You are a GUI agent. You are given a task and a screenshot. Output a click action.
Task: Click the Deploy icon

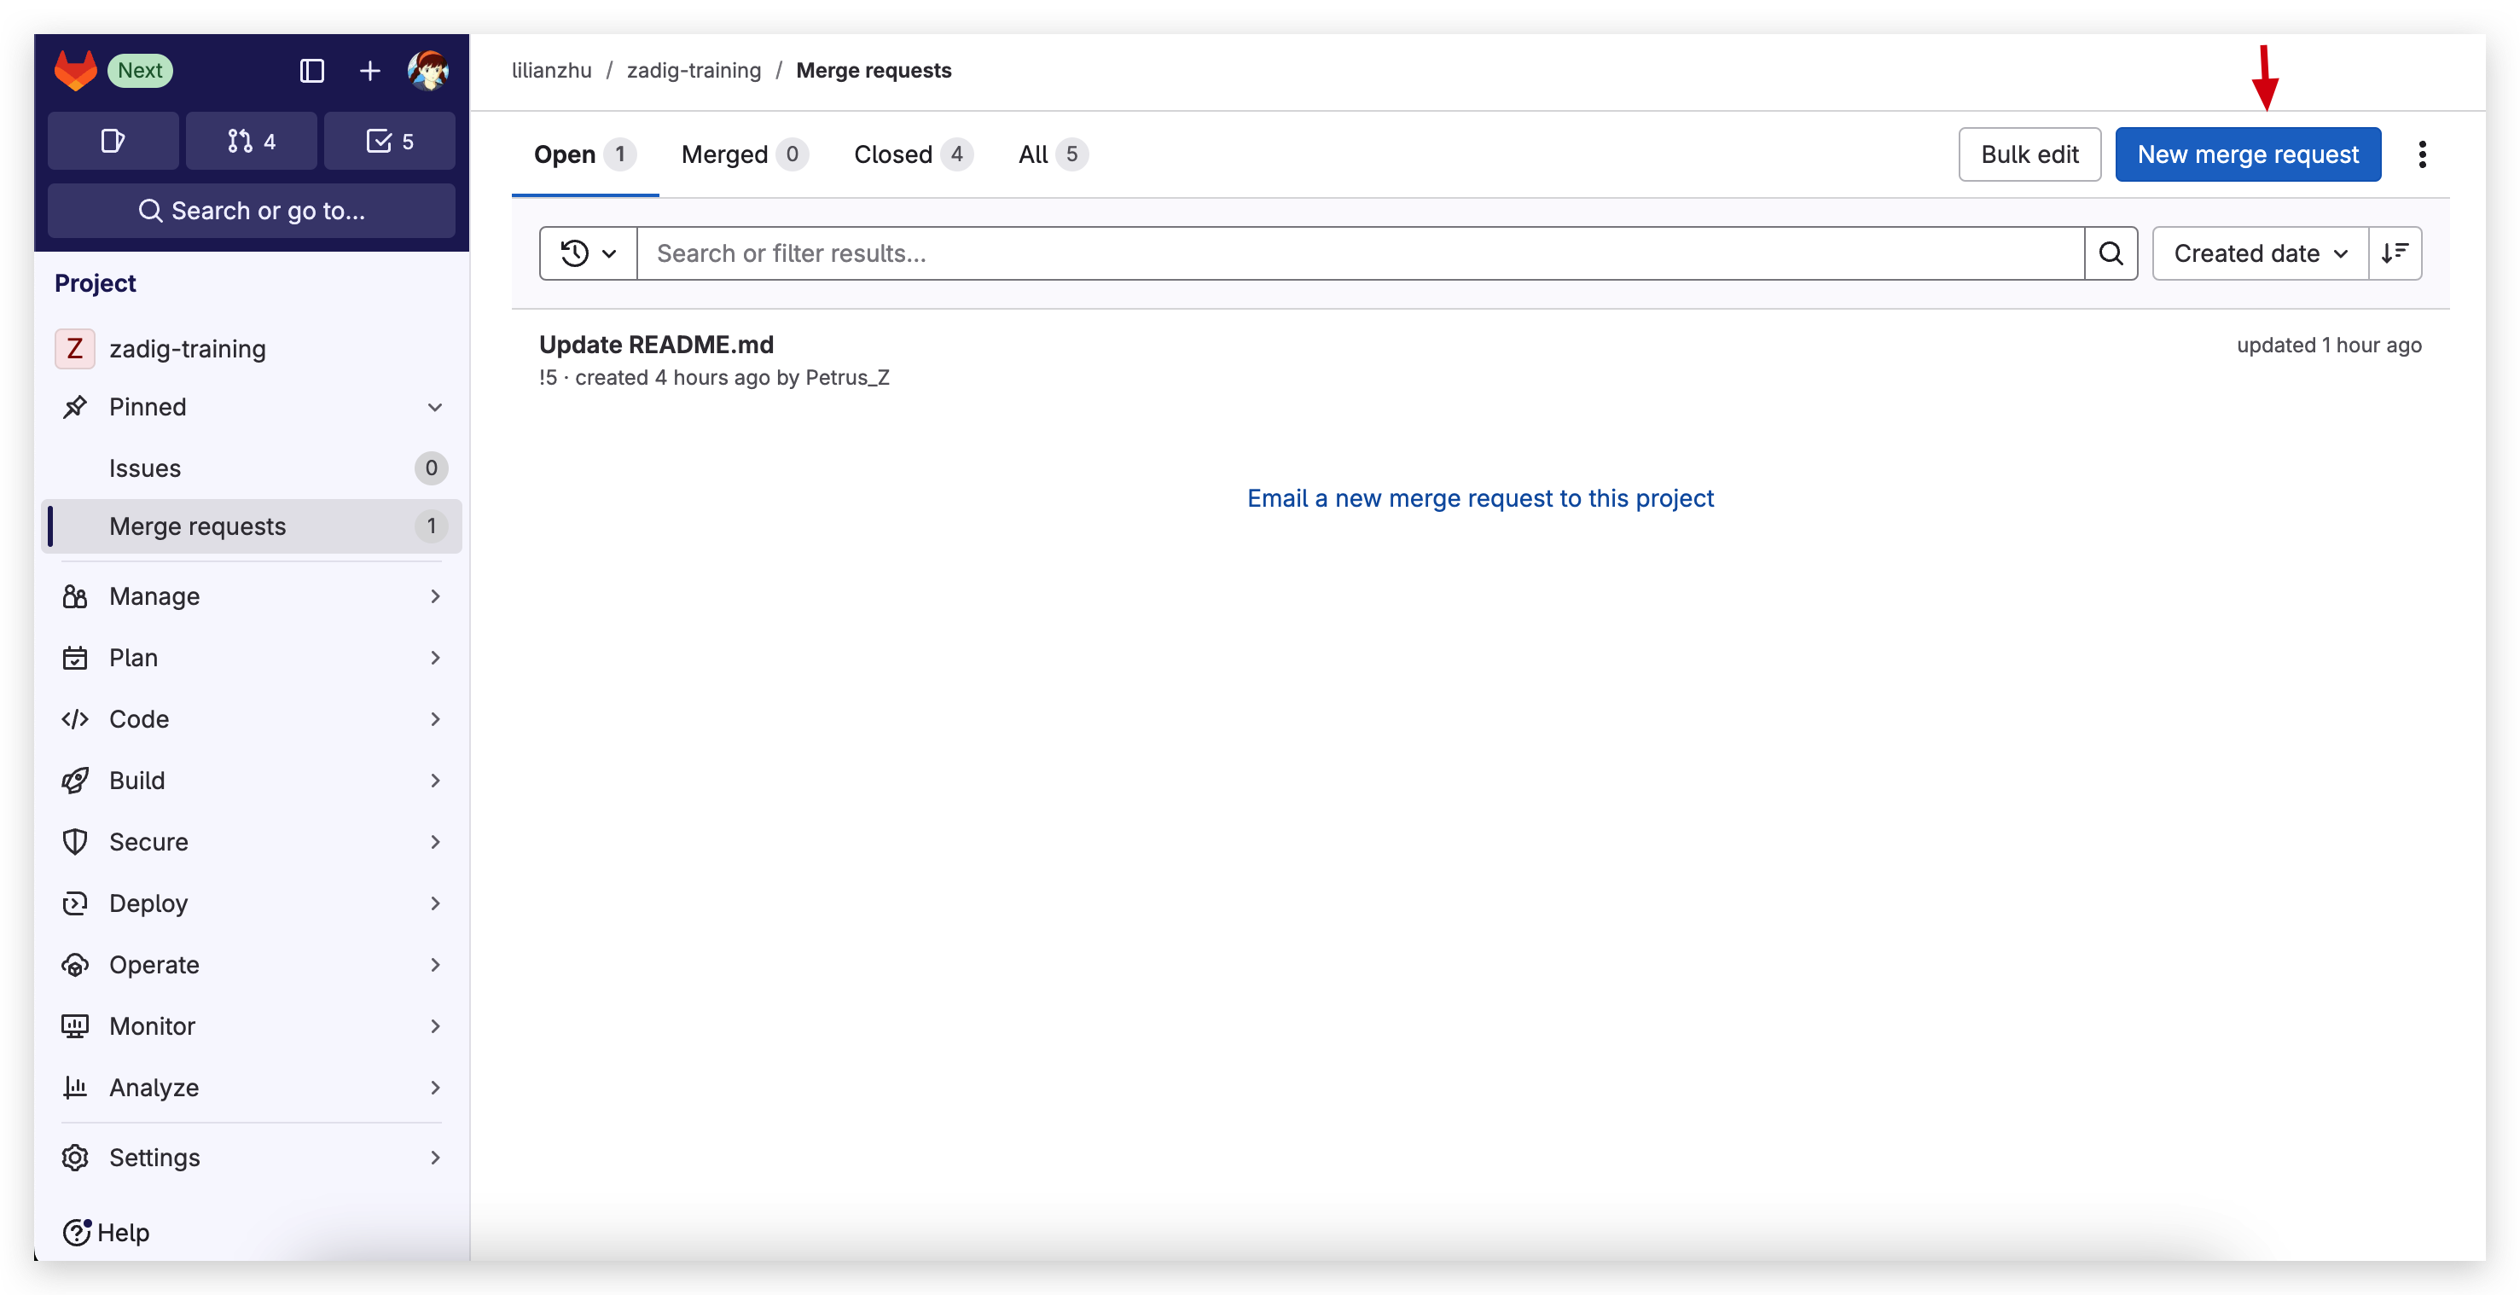pyautogui.click(x=74, y=905)
